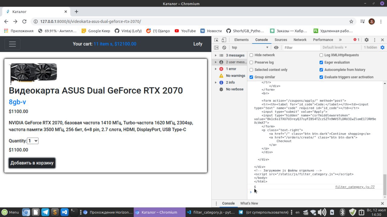Viewport: 387px width, 217px height.
Task: Select the No warnings filter row
Action: (x=230, y=76)
